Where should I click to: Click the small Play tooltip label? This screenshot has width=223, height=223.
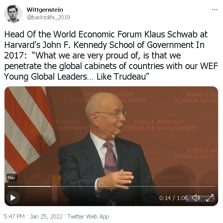pos(12,178)
